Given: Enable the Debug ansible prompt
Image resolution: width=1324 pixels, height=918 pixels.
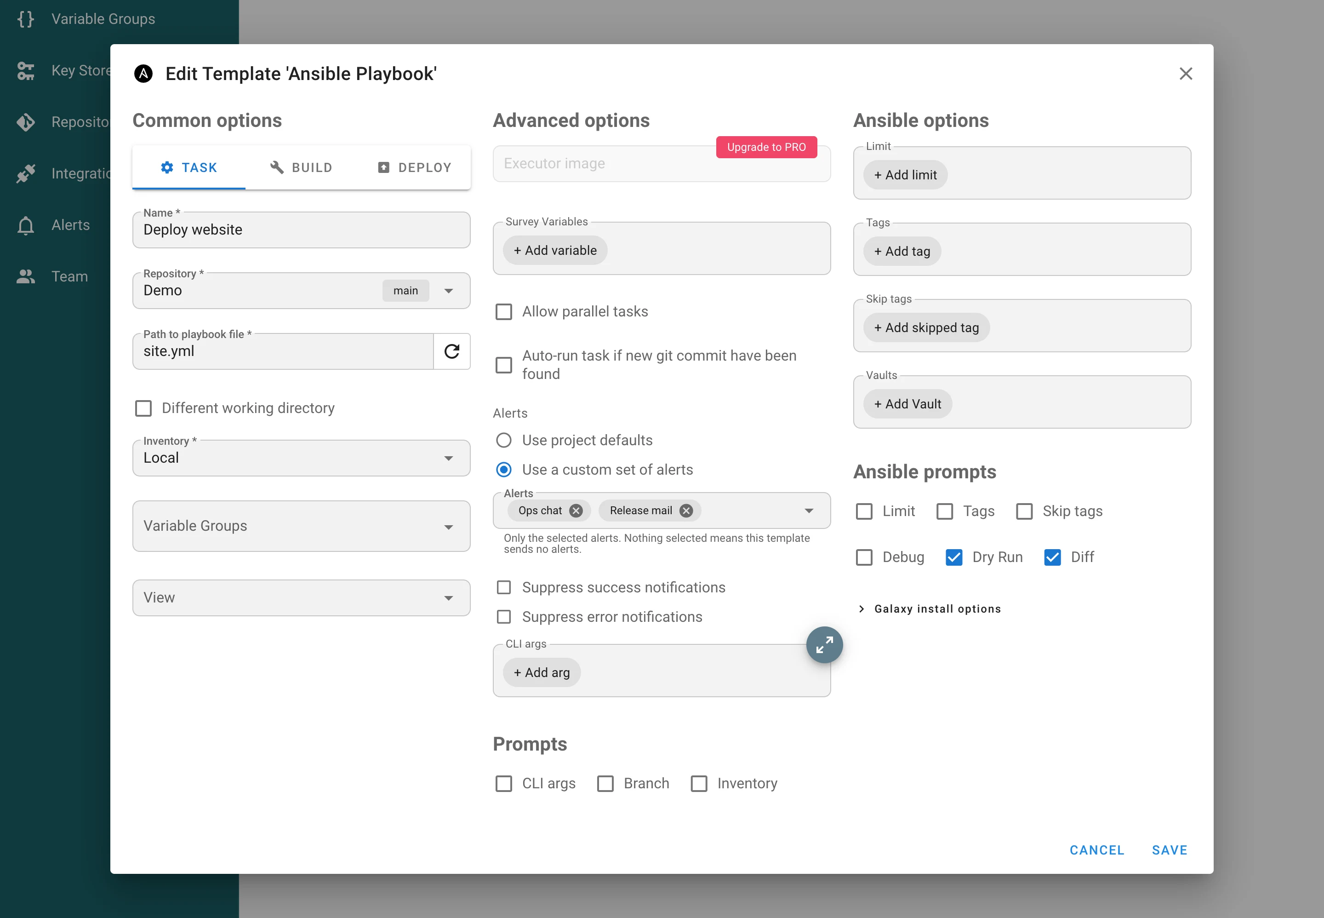Looking at the screenshot, I should point(864,557).
